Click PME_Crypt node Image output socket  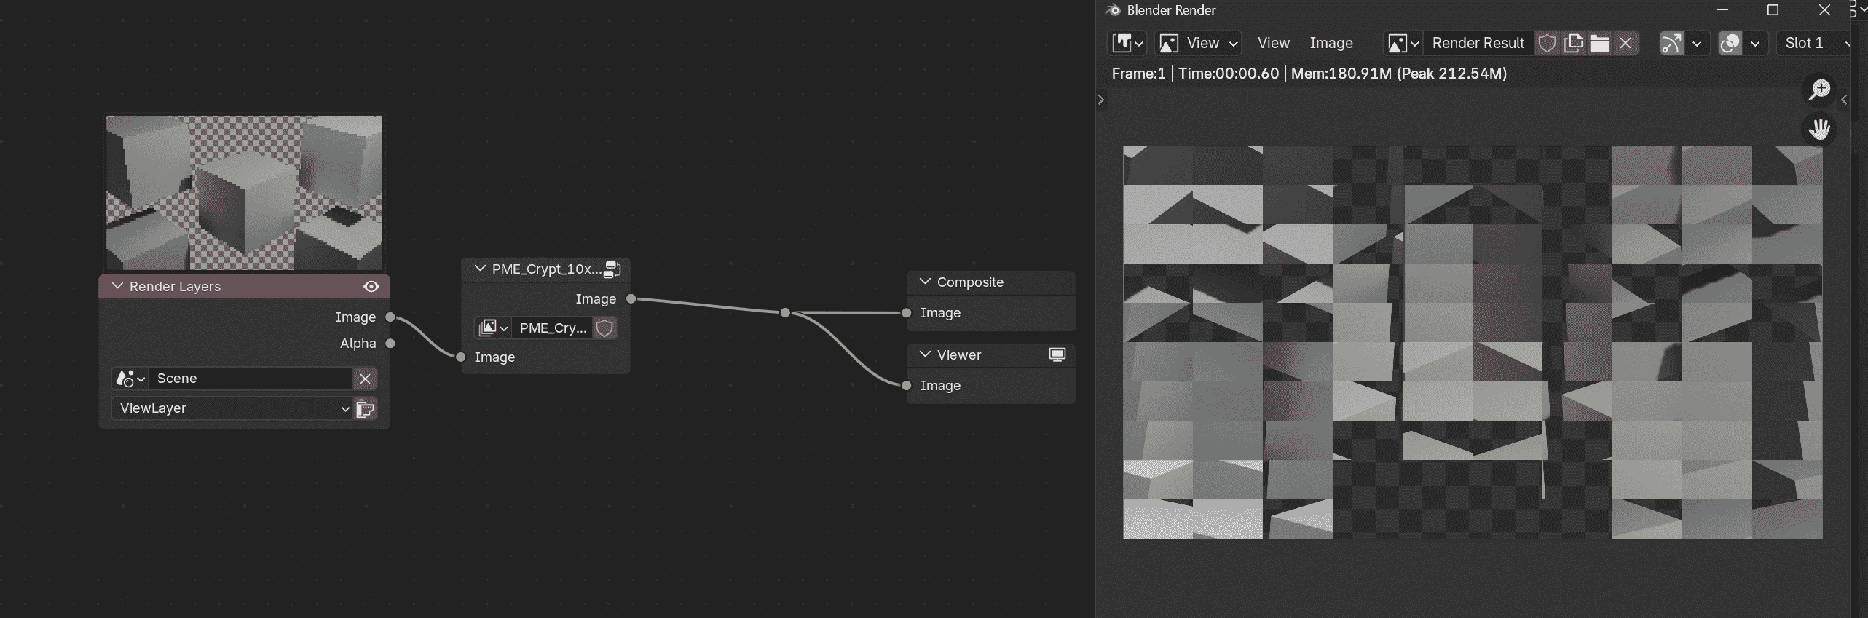click(x=631, y=298)
